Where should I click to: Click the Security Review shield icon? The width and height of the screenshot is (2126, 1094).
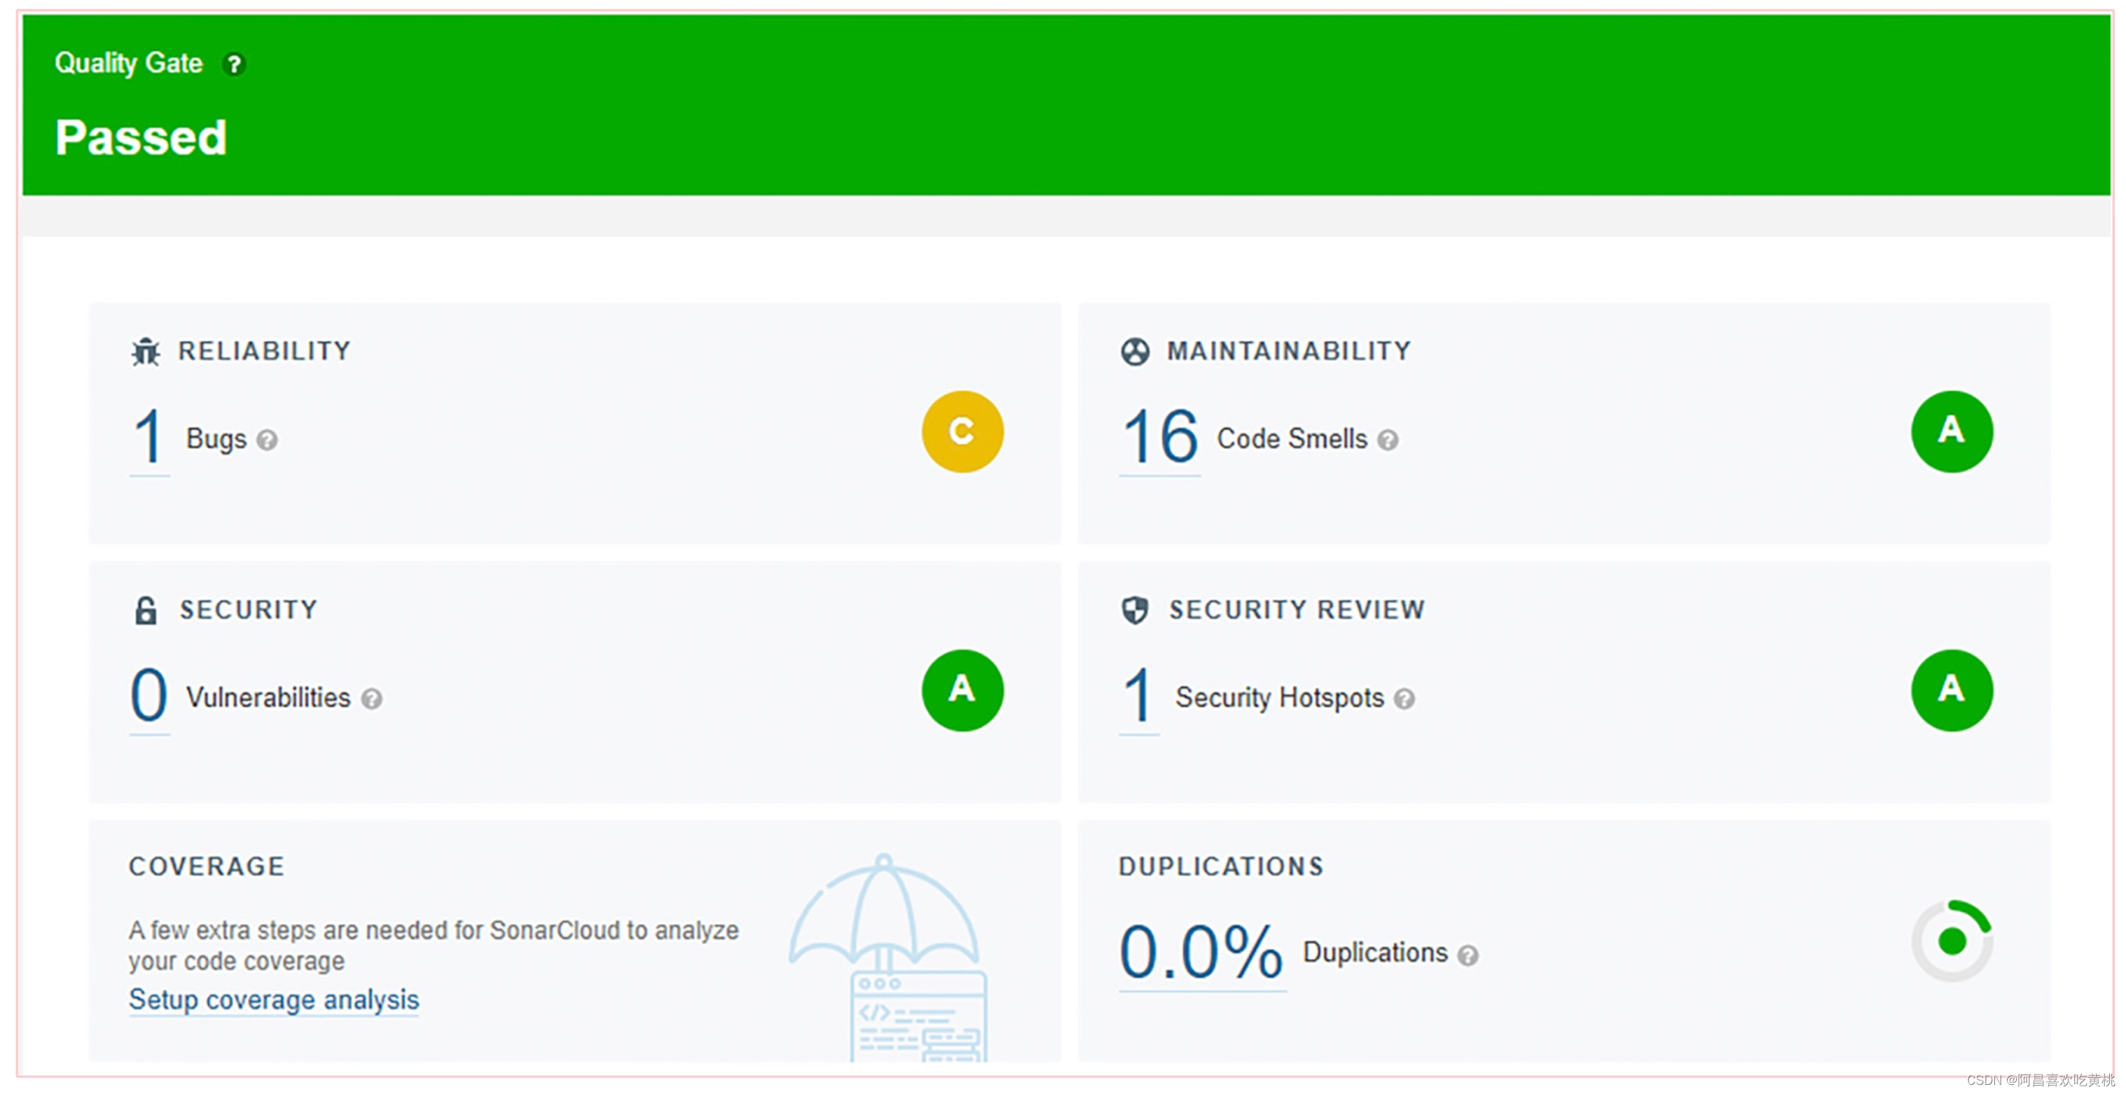[1135, 611]
